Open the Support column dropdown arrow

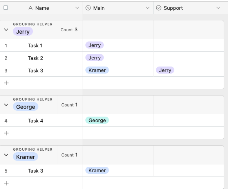tap(218, 8)
